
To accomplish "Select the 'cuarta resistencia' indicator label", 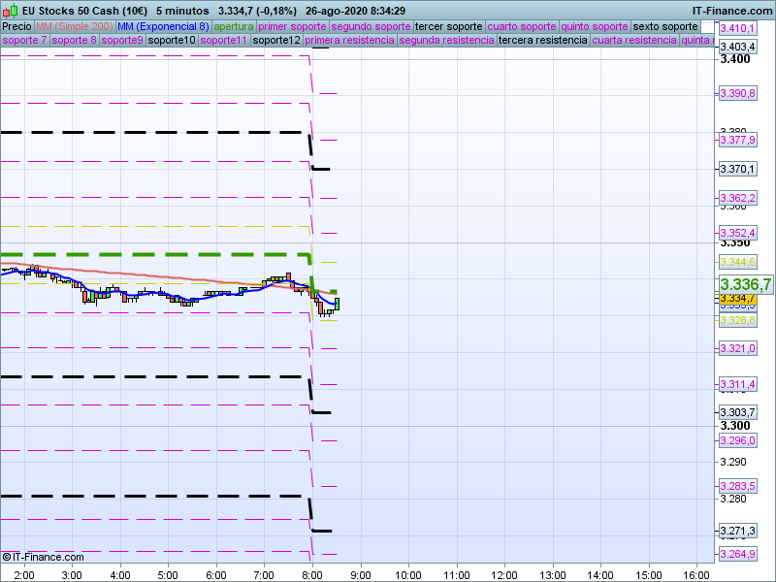I will tap(633, 41).
